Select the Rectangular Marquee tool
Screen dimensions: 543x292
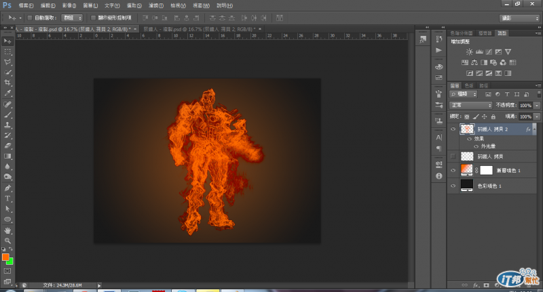click(x=7, y=52)
